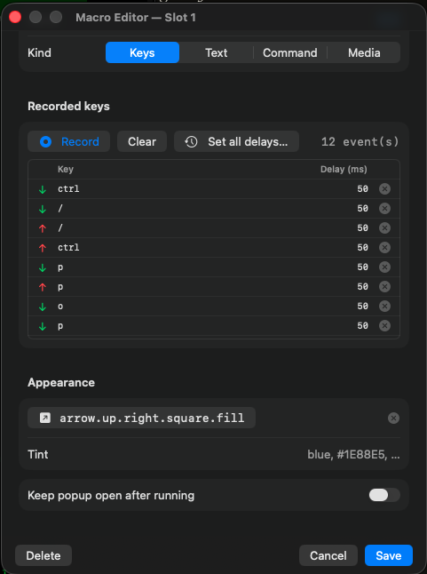
Task: Cancel the macro edits
Action: (328, 555)
